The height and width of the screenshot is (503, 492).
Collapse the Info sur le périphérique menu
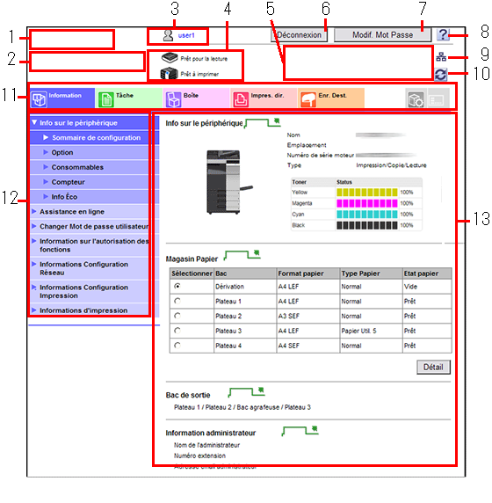95,123
